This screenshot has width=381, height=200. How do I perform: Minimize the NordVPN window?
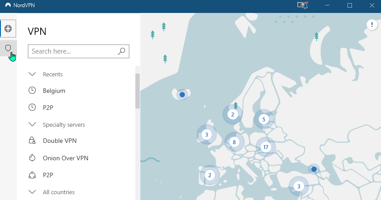[x=327, y=5]
